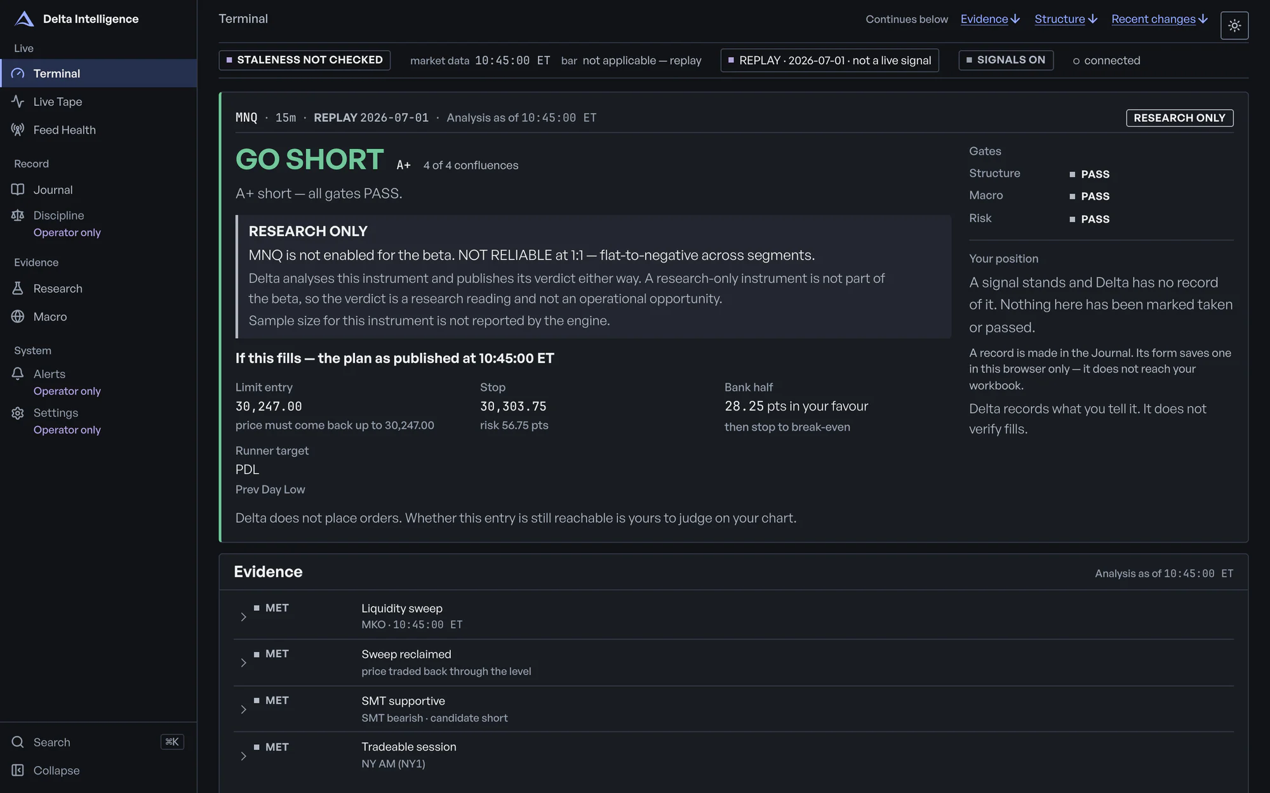This screenshot has height=793, width=1270.
Task: Open Discipline operator-only entry
Action: 98,223
